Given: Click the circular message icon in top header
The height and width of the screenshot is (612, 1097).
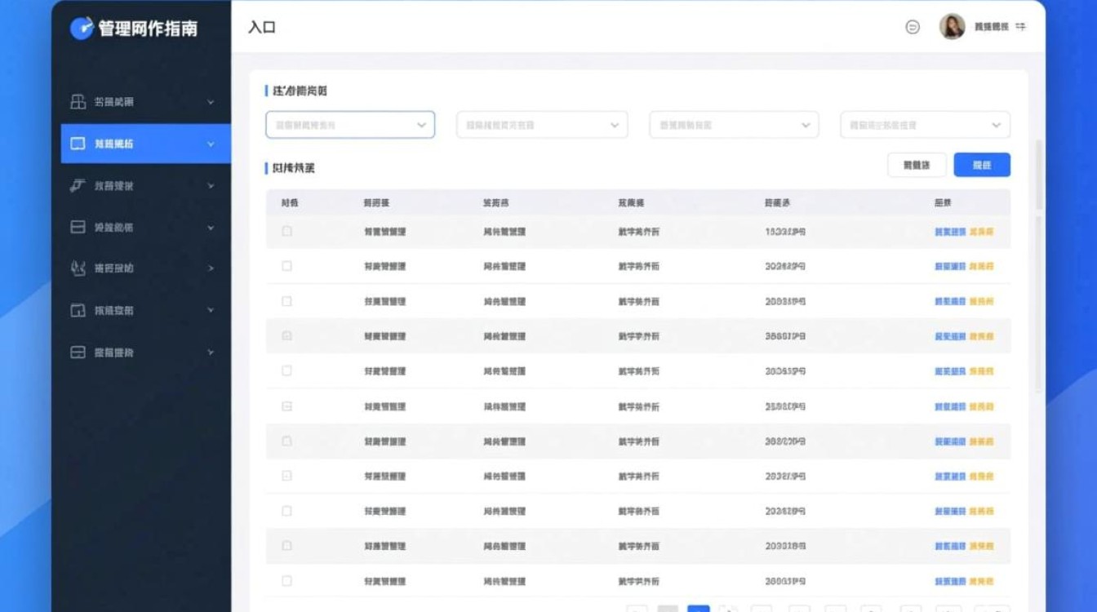Looking at the screenshot, I should [x=913, y=27].
